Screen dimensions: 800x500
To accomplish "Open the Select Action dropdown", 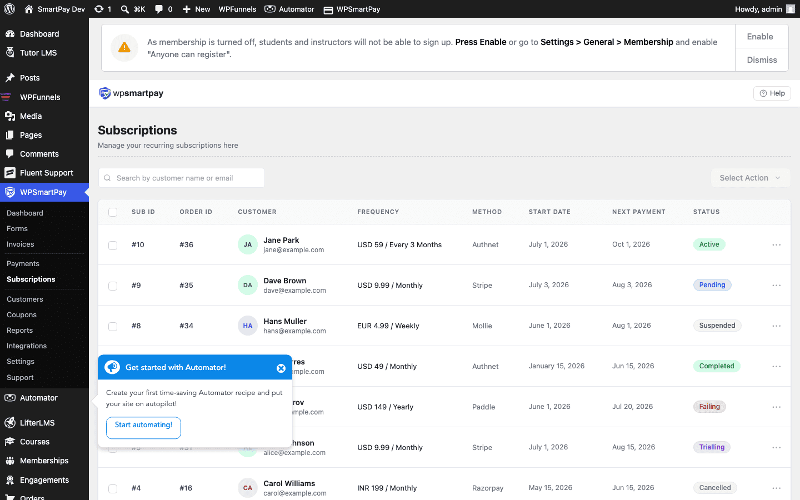I will coord(751,178).
